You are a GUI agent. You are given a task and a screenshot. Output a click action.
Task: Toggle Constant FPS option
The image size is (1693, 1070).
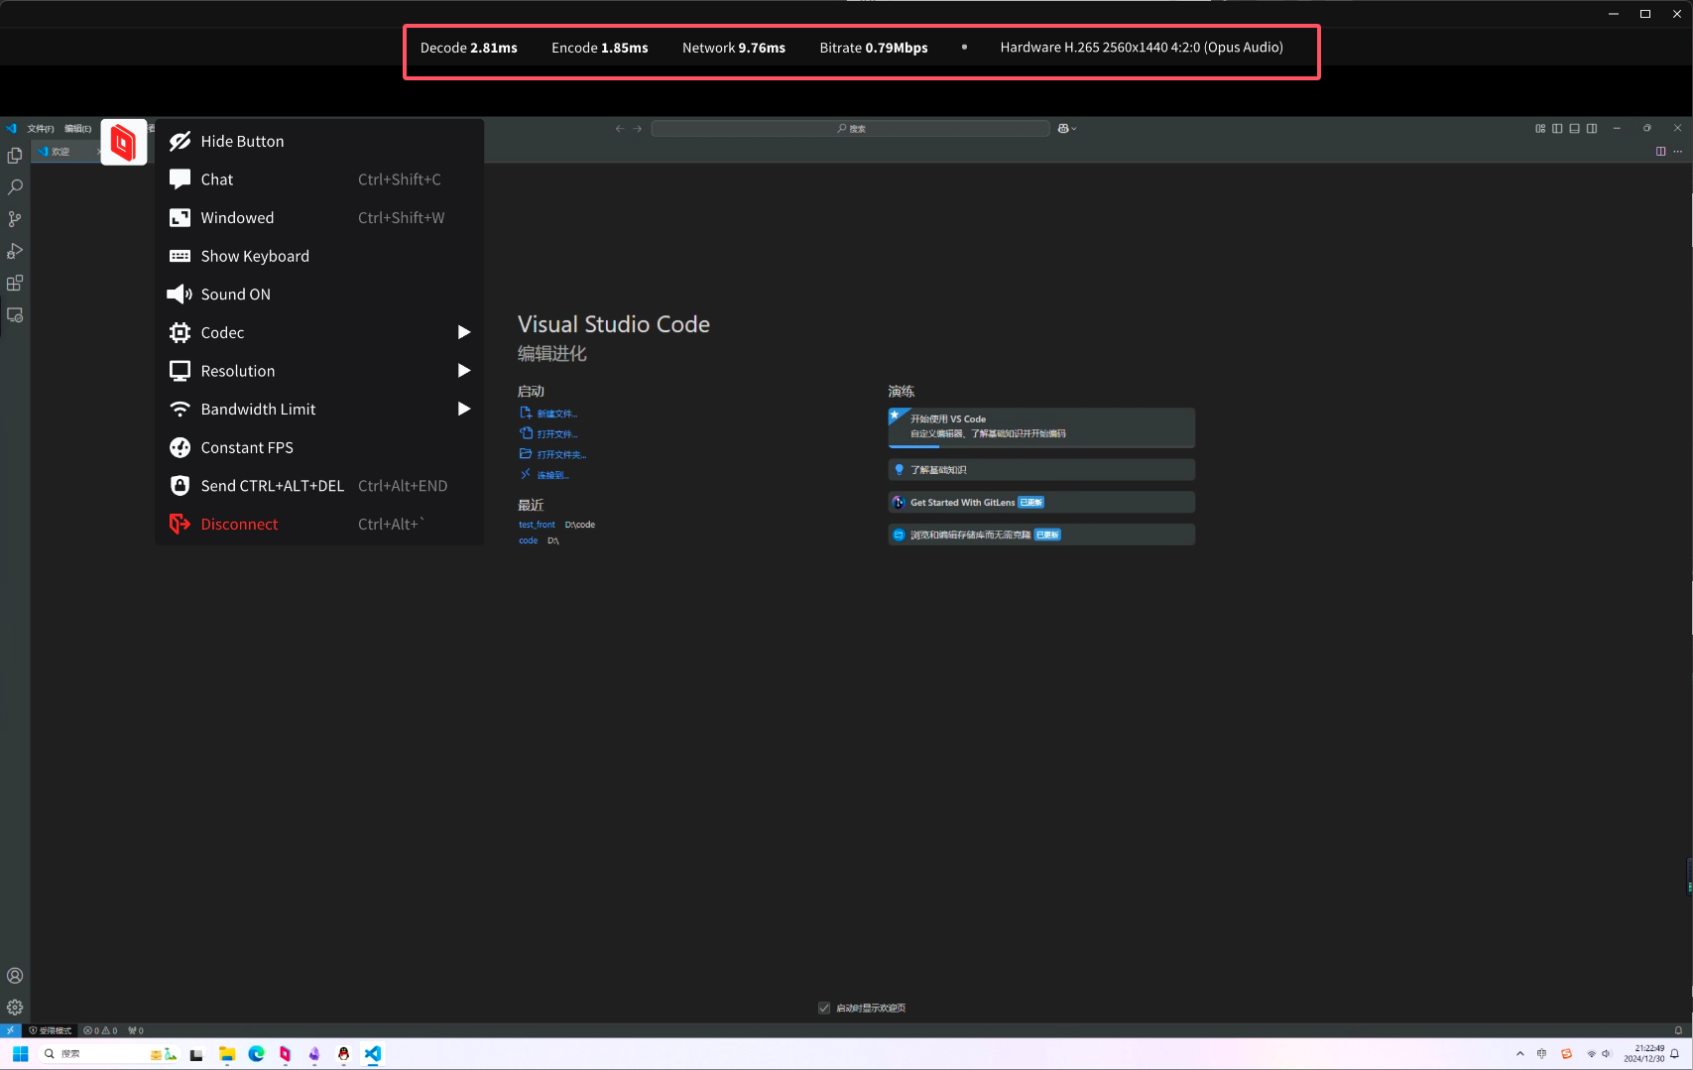click(246, 448)
